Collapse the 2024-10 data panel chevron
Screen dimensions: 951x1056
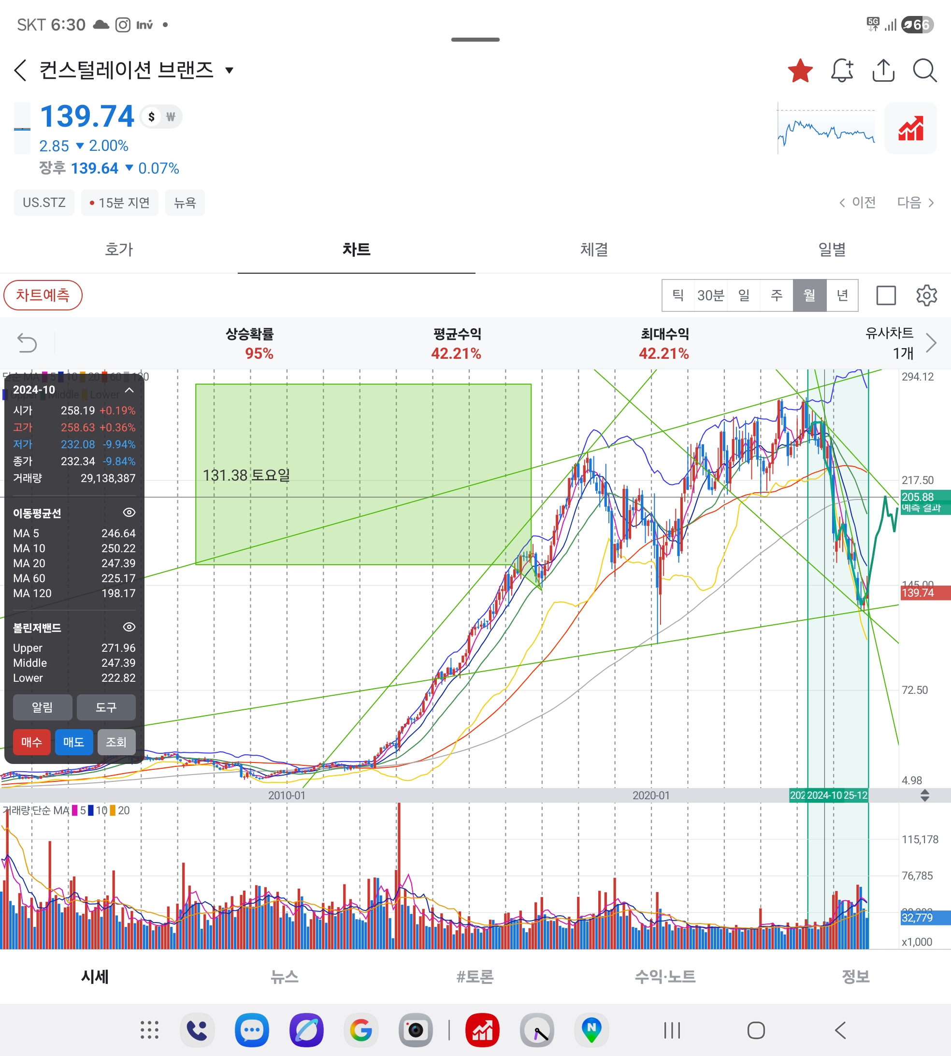tap(129, 390)
